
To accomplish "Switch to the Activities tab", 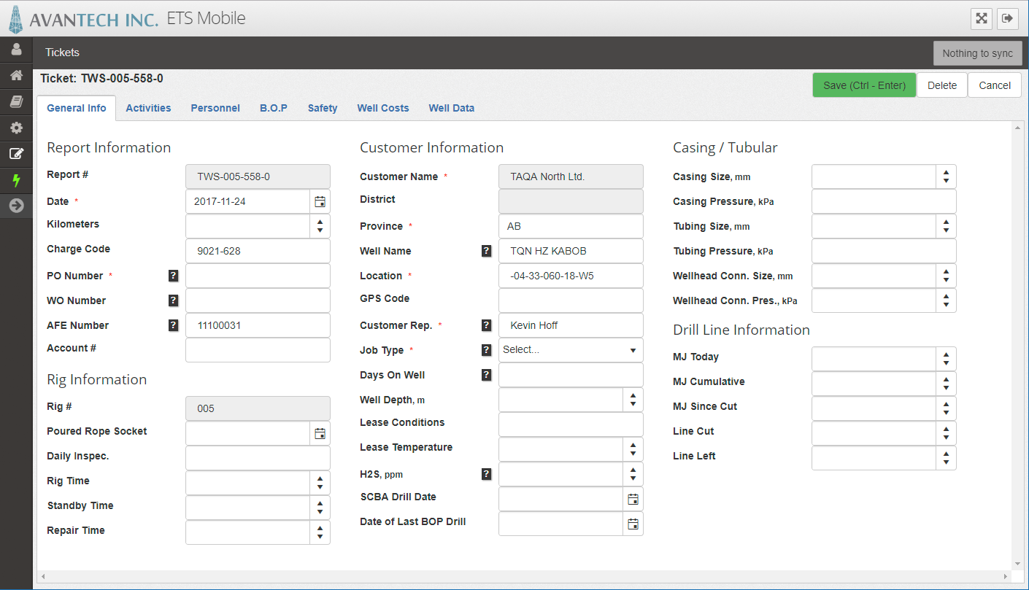I will click(x=148, y=108).
